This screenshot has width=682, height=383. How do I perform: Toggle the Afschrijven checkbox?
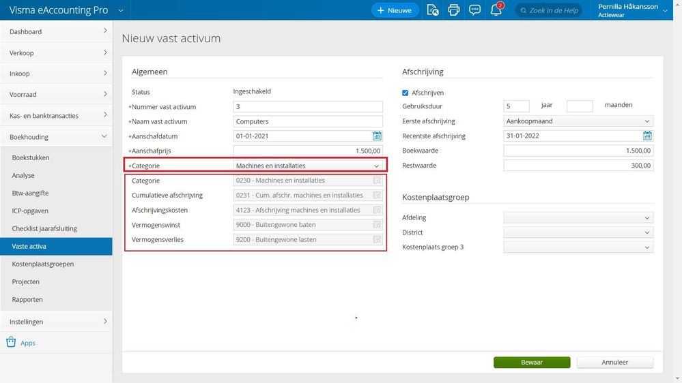(x=406, y=93)
